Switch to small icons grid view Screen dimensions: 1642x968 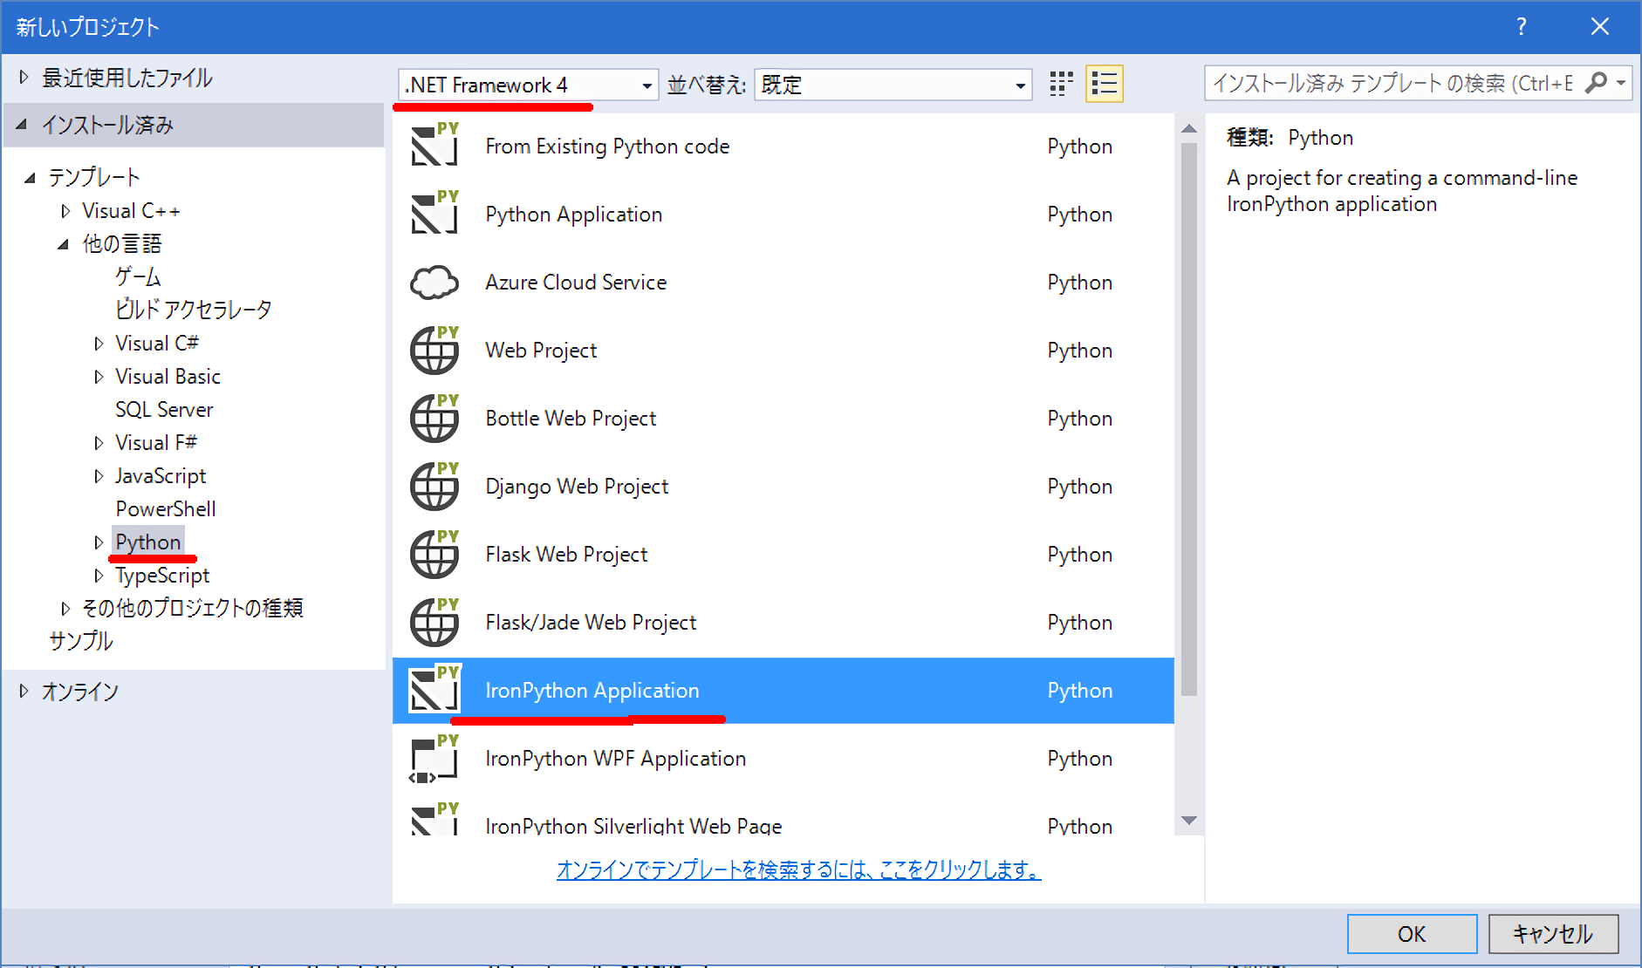pyautogui.click(x=1061, y=84)
